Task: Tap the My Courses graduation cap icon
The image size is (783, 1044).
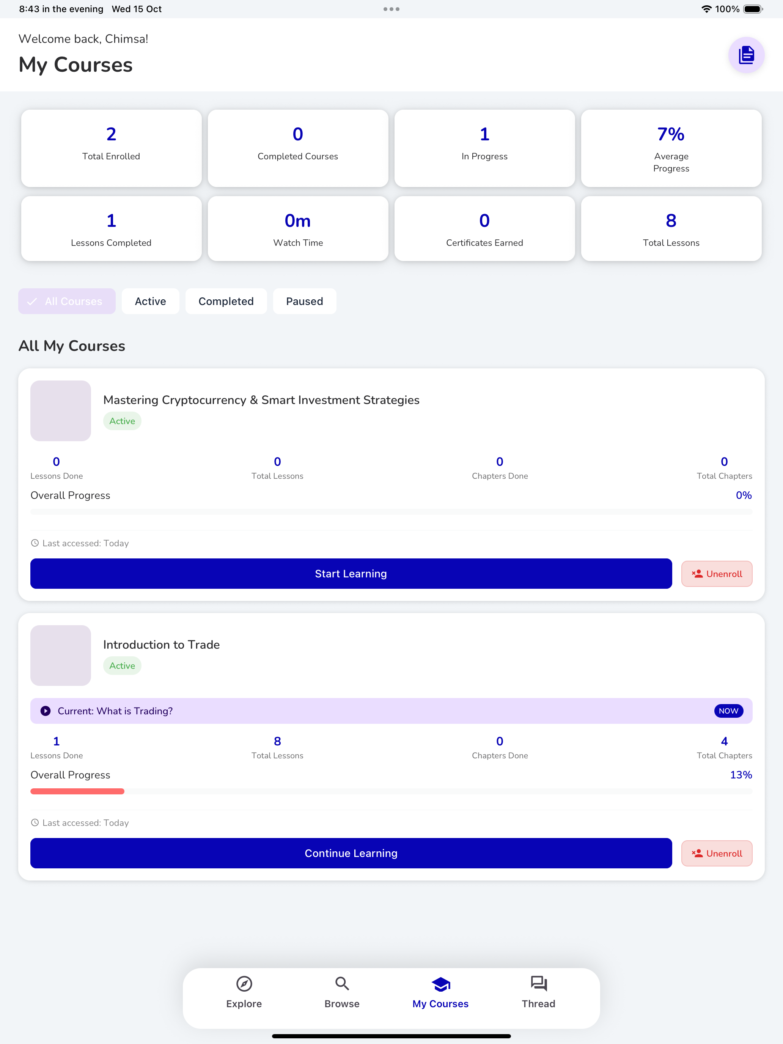Action: pyautogui.click(x=440, y=984)
